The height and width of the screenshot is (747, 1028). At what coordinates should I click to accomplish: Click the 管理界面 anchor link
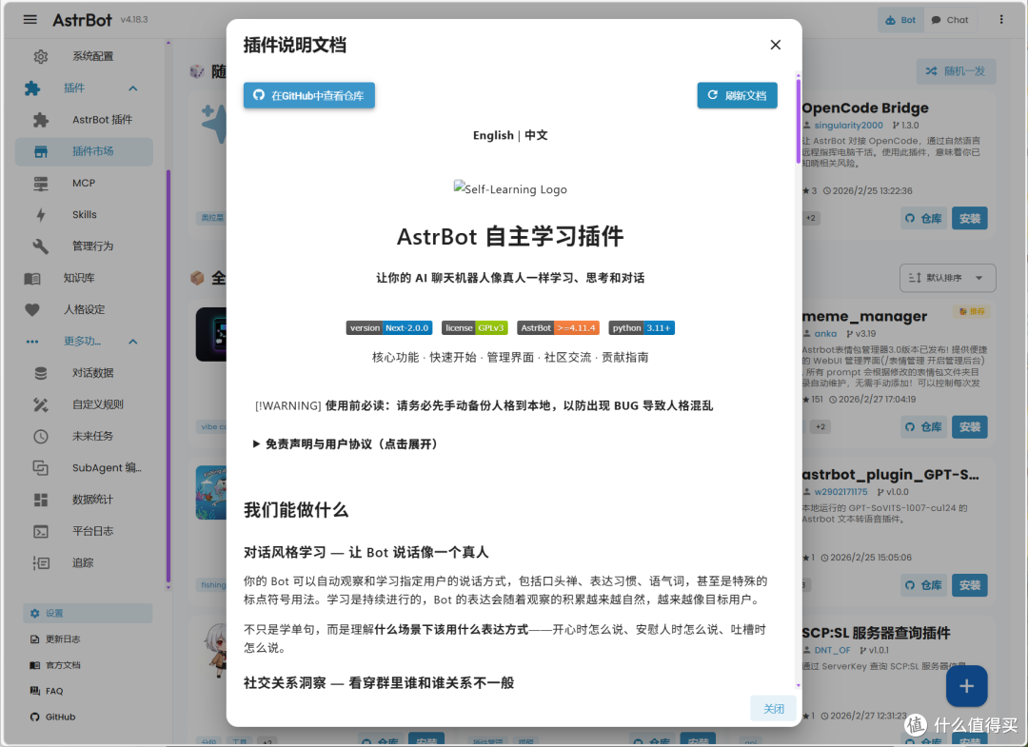(510, 357)
